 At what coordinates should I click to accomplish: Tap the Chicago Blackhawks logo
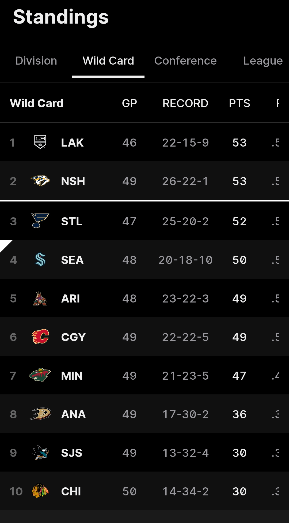coord(40,491)
